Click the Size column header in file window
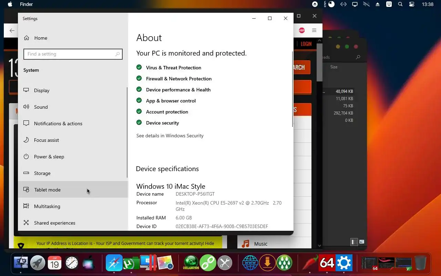Viewport: 441px width, 276px height. point(334,67)
